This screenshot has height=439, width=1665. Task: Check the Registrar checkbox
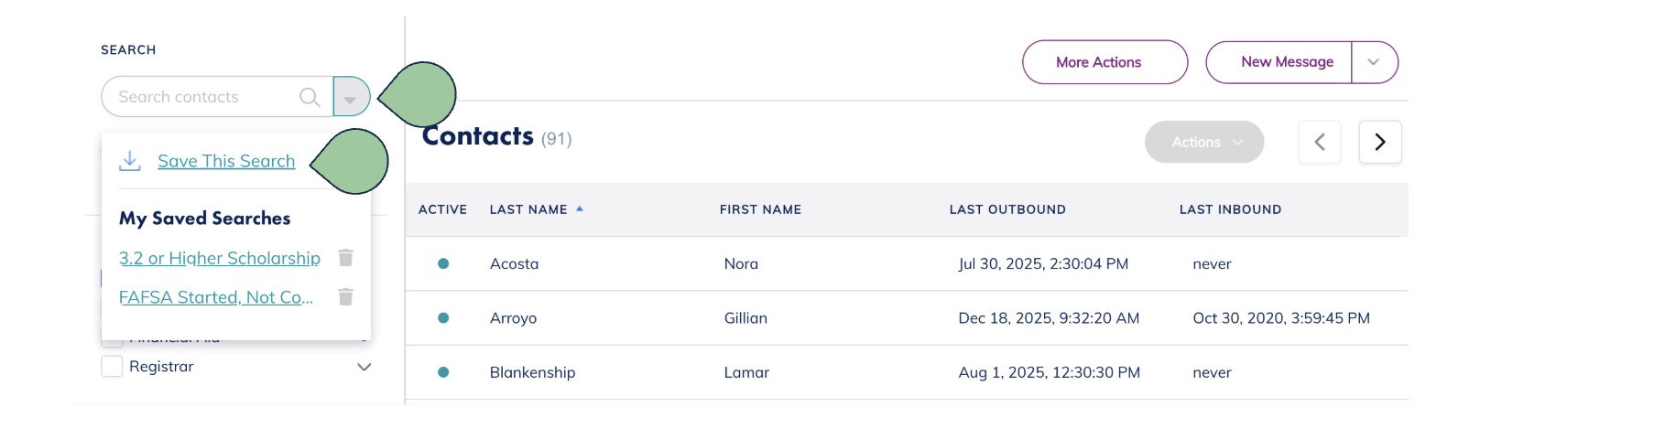(x=112, y=367)
